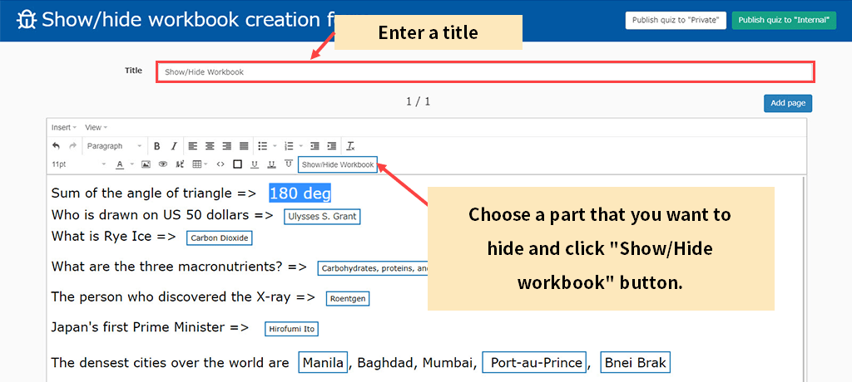The height and width of the screenshot is (382, 852).
Task: Toggle italic formatting
Action: (x=174, y=146)
